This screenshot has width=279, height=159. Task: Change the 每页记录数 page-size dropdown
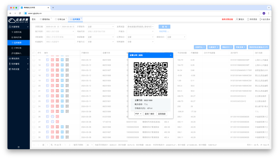(x=89, y=145)
